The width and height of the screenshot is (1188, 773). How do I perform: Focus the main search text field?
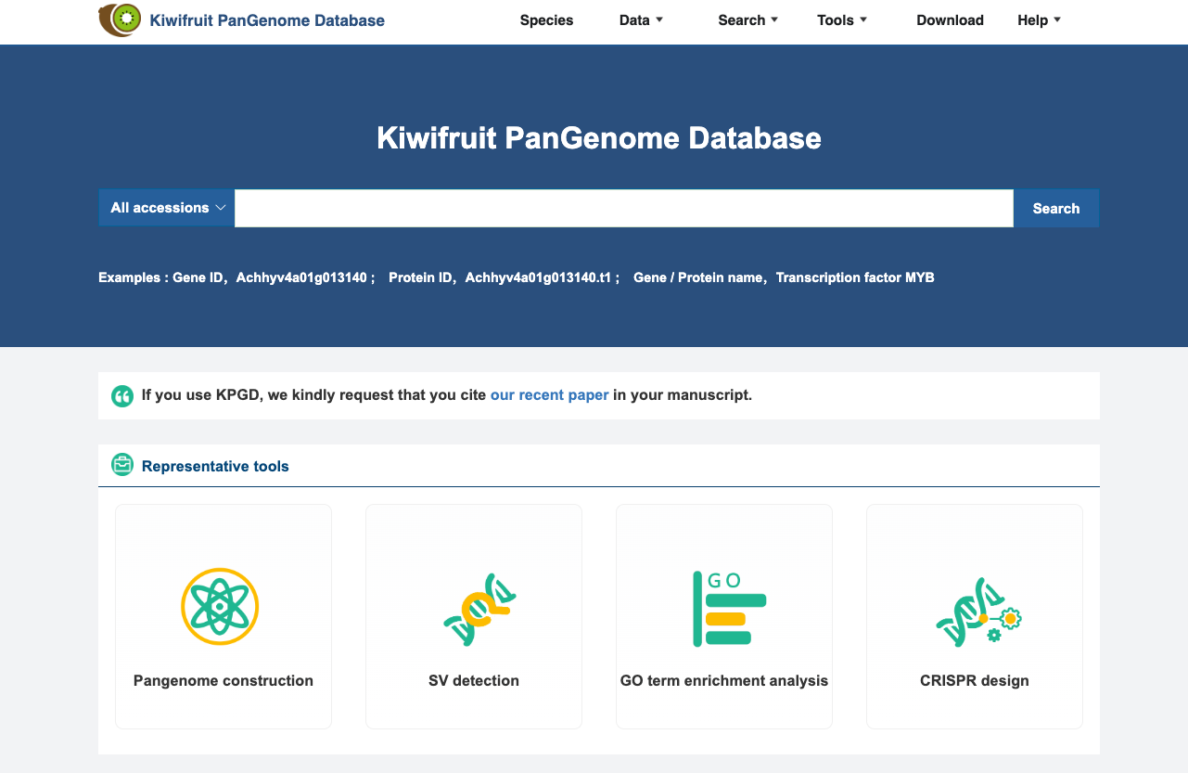624,208
